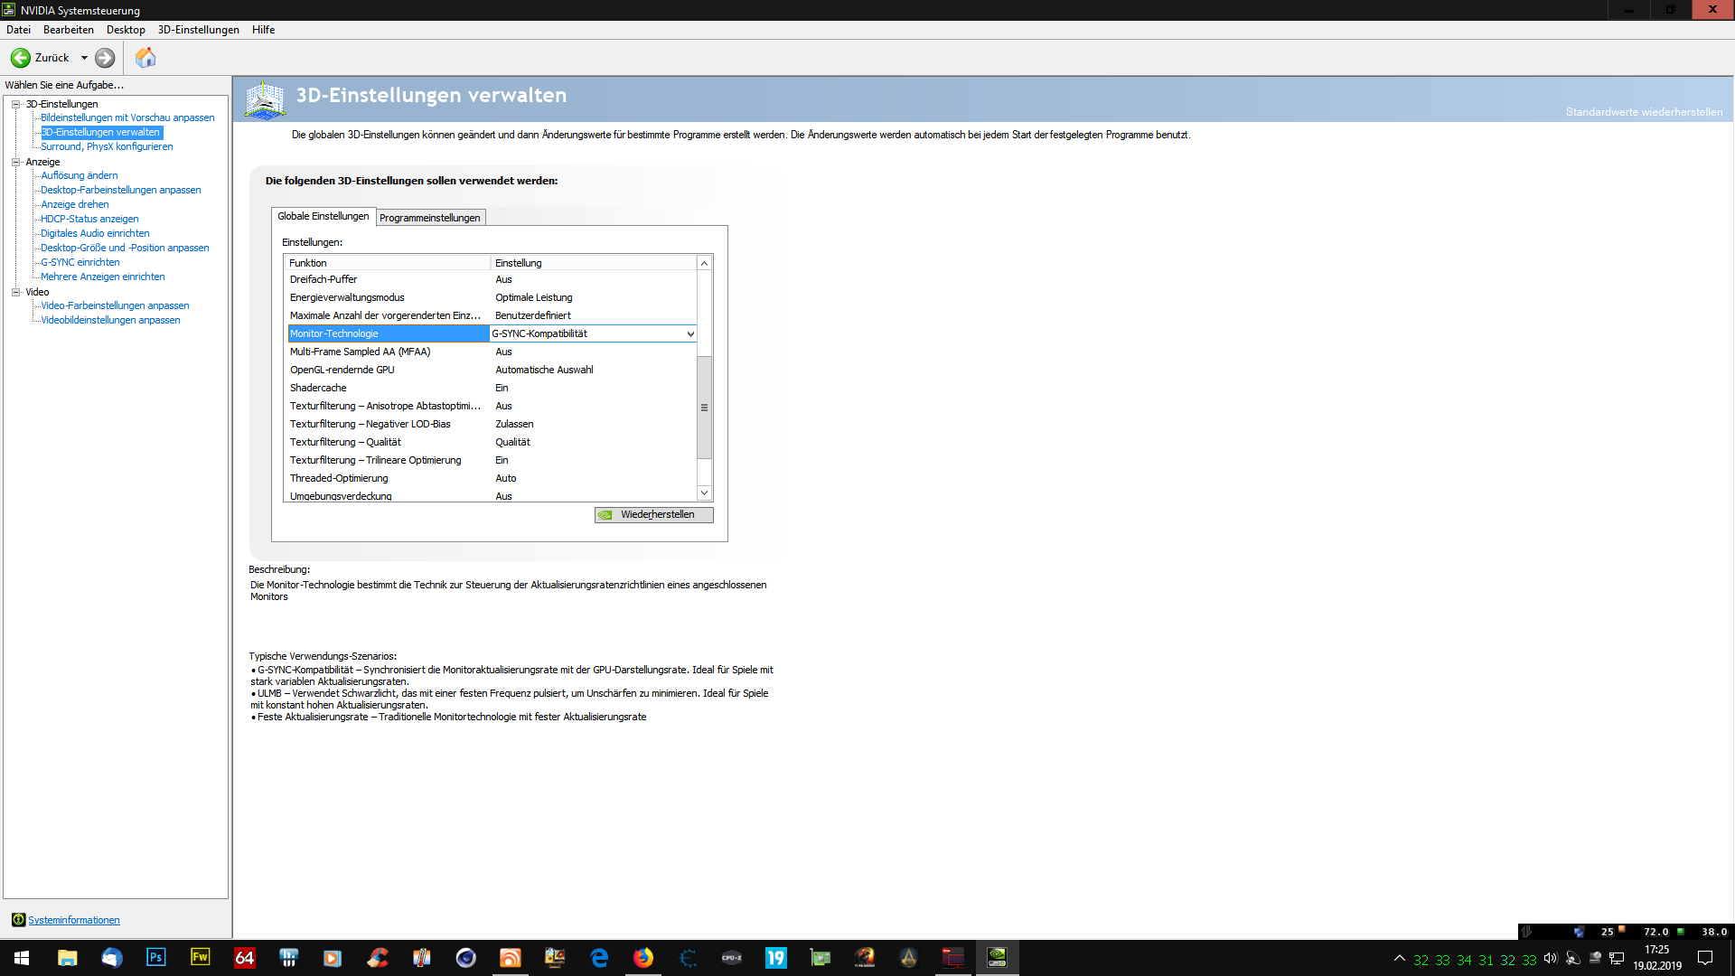1735x976 pixels.
Task: Click the NVIDIA Systemsteuerung taskbar icon
Action: (x=997, y=958)
